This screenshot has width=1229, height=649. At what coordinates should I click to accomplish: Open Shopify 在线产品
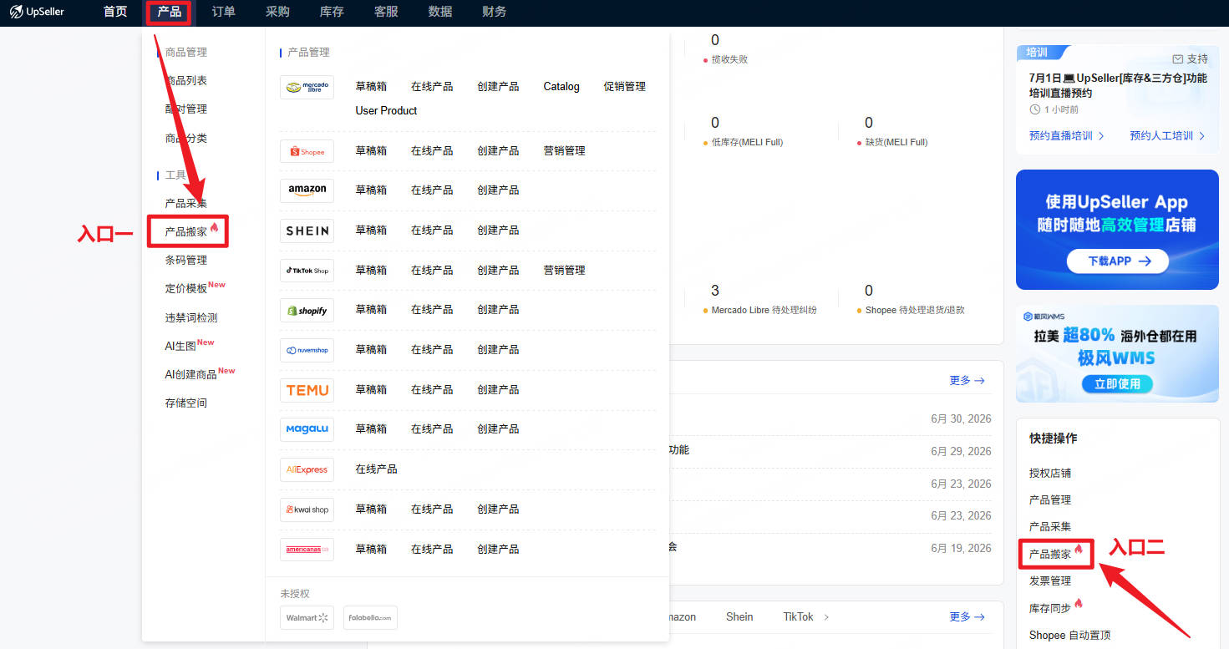tap(432, 309)
